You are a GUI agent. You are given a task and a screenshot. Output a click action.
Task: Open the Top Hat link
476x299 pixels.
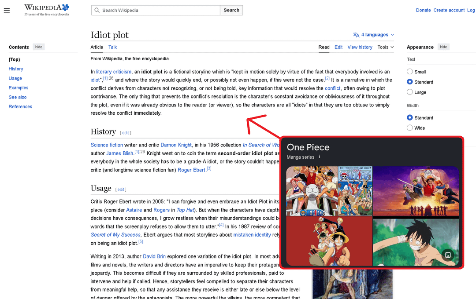click(185, 210)
